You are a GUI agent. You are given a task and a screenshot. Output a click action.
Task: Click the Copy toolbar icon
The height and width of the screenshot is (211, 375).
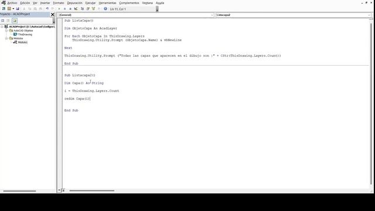[29, 9]
